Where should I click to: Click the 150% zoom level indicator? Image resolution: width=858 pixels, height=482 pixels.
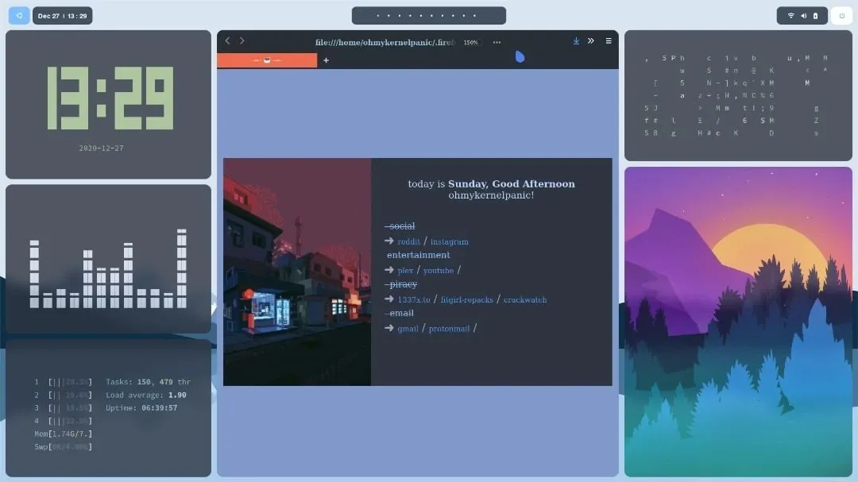pyautogui.click(x=470, y=42)
